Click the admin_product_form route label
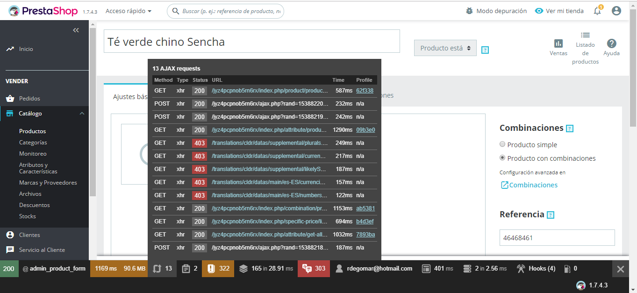The image size is (637, 293). [55, 268]
